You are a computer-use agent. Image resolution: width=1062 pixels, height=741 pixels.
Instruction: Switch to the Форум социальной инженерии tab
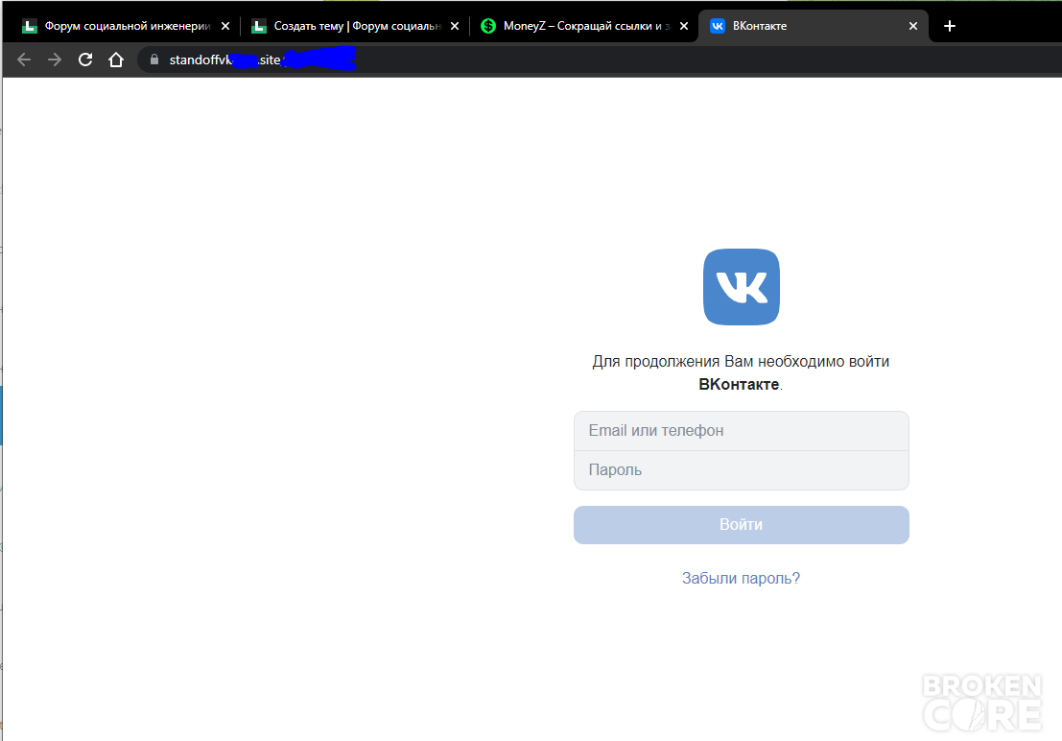pyautogui.click(x=126, y=26)
